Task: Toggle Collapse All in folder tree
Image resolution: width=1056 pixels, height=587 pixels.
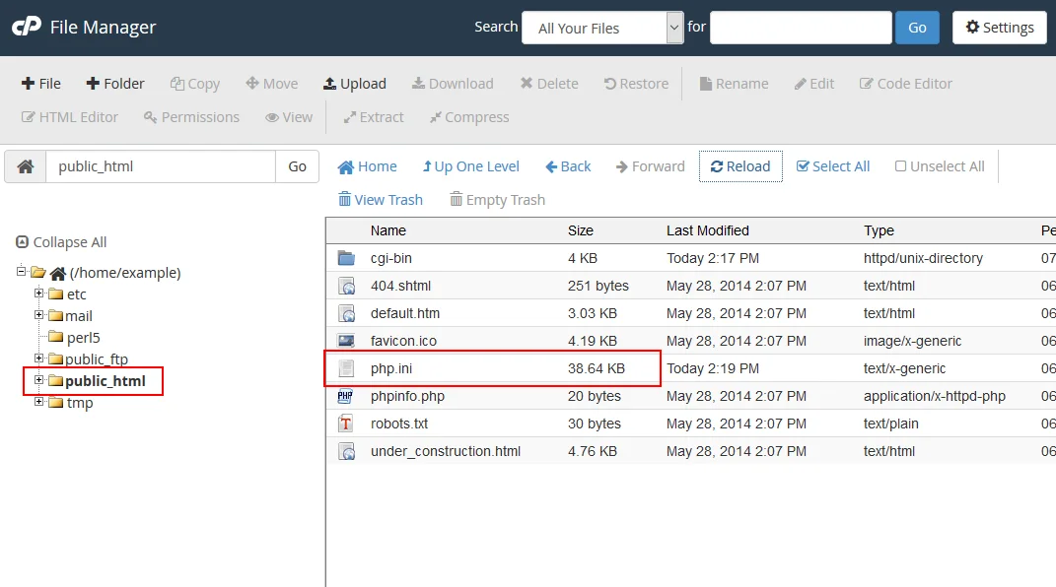Action: tap(61, 242)
